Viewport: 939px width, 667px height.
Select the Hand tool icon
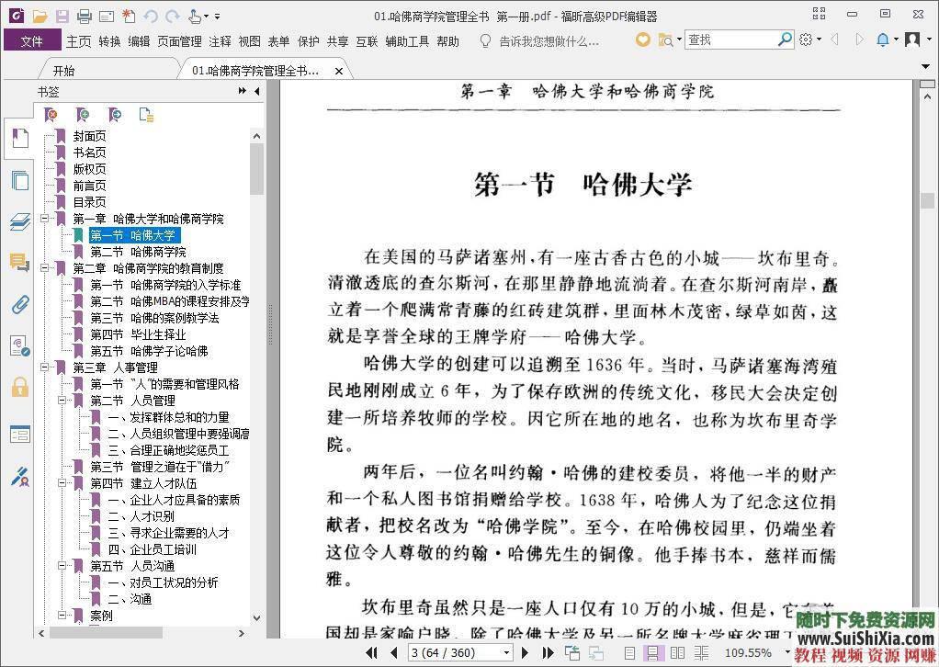pos(195,17)
